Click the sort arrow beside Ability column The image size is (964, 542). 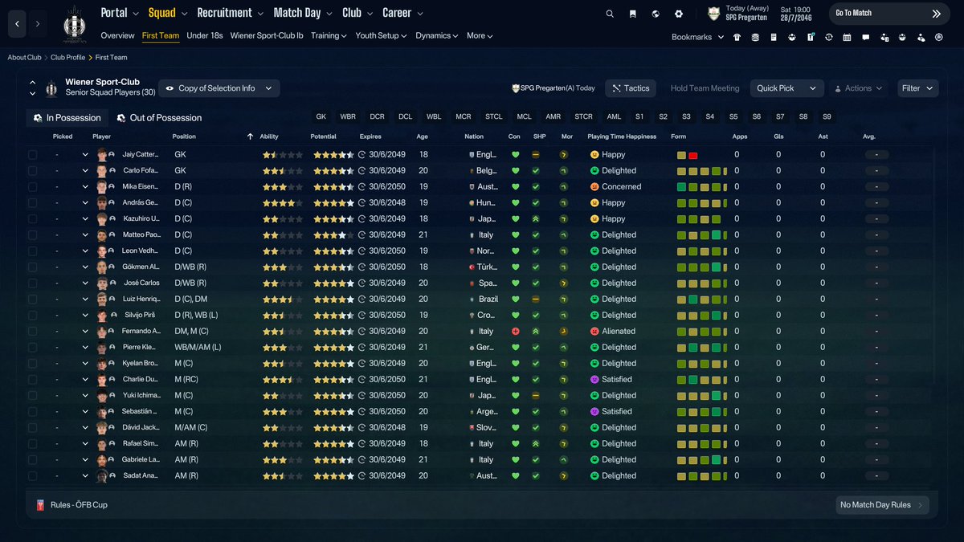(250, 137)
